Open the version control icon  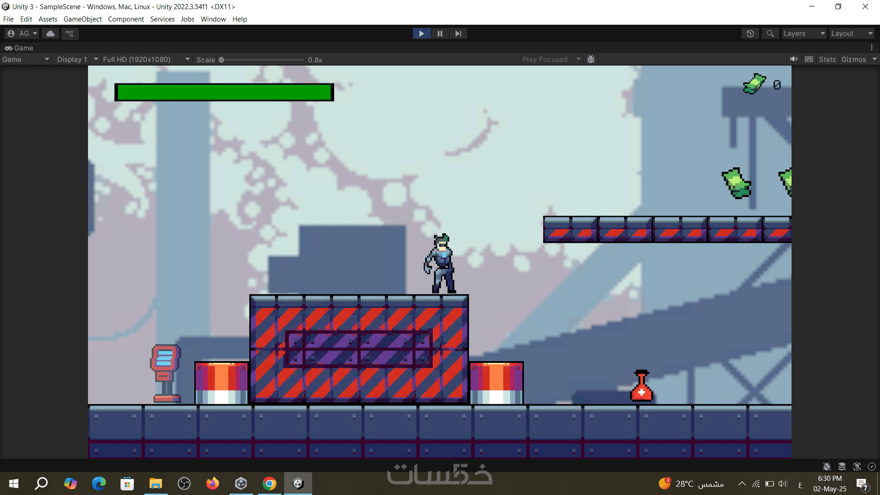70,33
